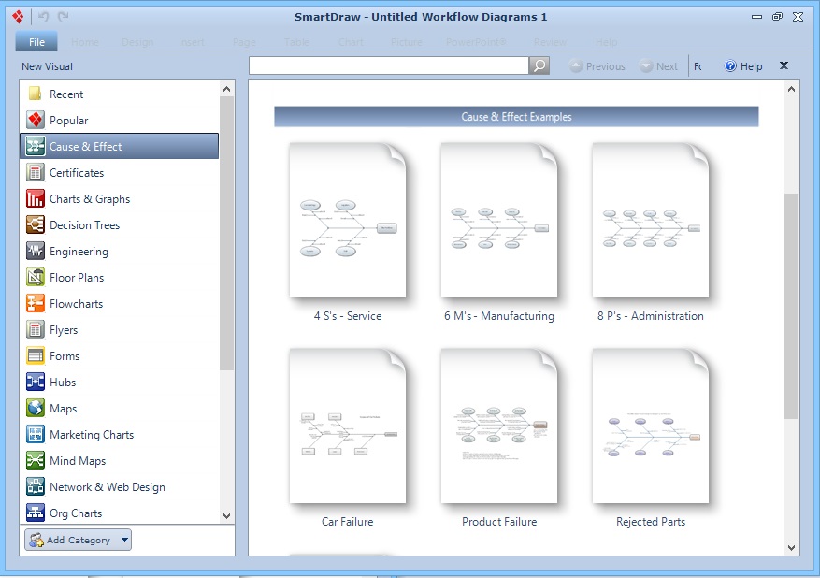Click the SmartDraw logo icon in title bar

point(18,17)
